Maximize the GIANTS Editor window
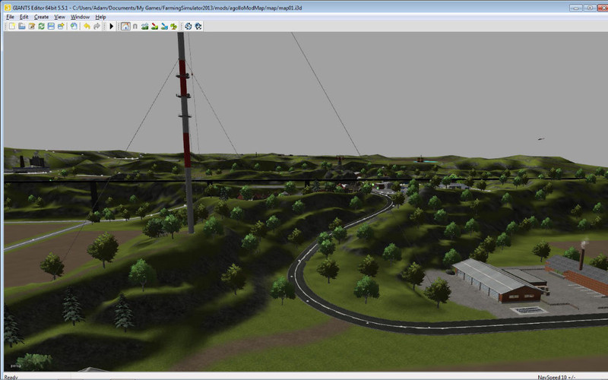 pos(590,8)
